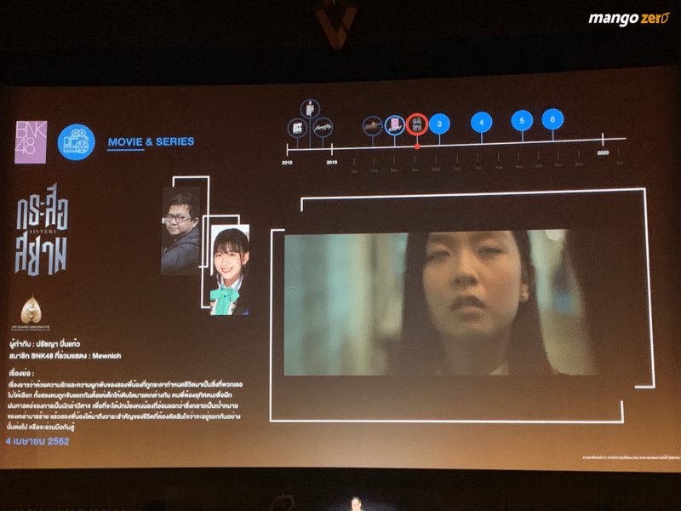This screenshot has height=511, width=681.
Task: Open the director's photo with glasses
Action: pos(180,230)
